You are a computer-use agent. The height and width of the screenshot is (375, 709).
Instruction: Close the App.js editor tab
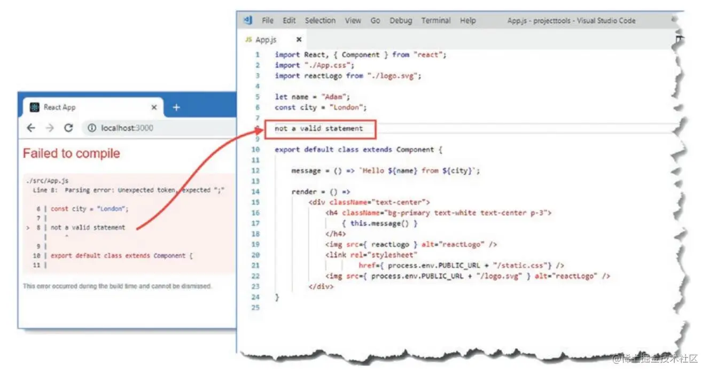click(299, 40)
